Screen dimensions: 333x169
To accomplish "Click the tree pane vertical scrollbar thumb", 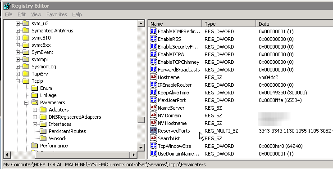I will (141, 120).
